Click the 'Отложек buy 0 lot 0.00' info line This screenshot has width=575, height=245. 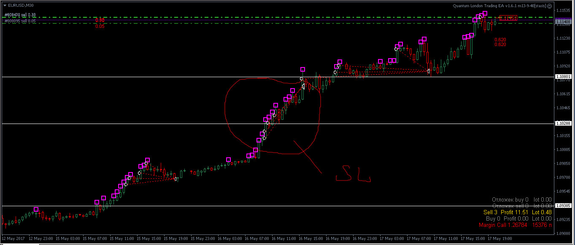pyautogui.click(x=522, y=199)
